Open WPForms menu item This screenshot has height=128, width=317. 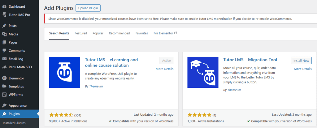[x=19, y=95]
